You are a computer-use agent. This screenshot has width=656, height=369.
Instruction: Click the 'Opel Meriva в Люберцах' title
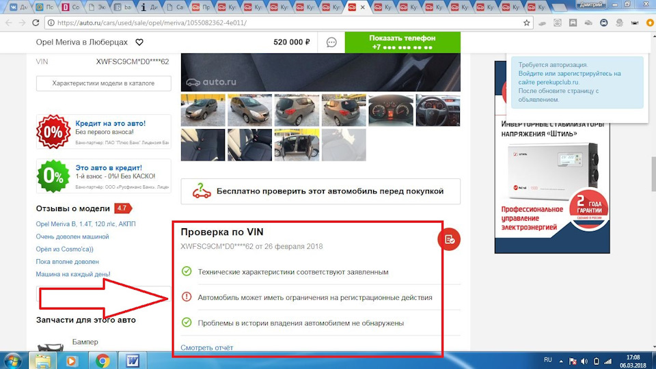pyautogui.click(x=81, y=42)
